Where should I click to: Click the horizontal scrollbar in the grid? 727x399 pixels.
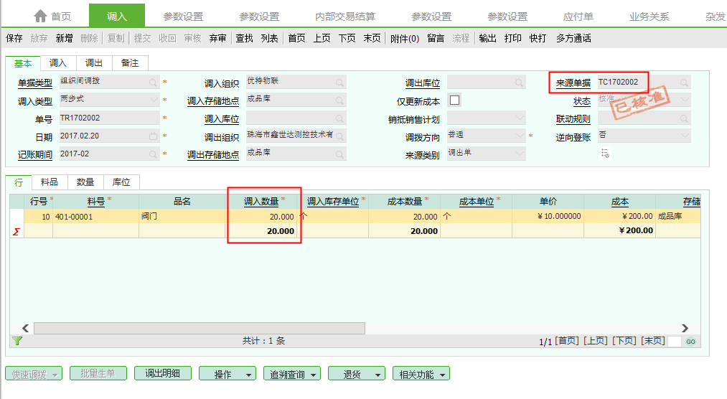pos(199,328)
